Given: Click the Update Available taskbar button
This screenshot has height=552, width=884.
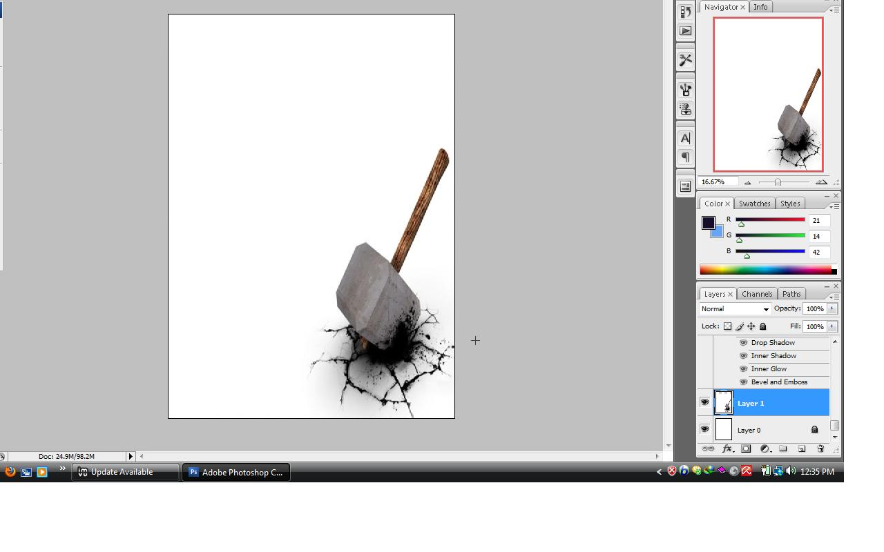Looking at the screenshot, I should [x=125, y=472].
